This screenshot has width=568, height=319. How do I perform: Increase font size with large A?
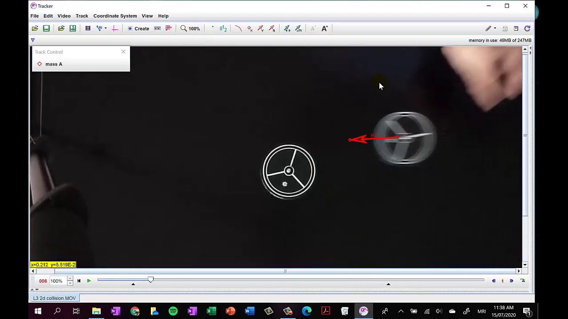coord(324,28)
